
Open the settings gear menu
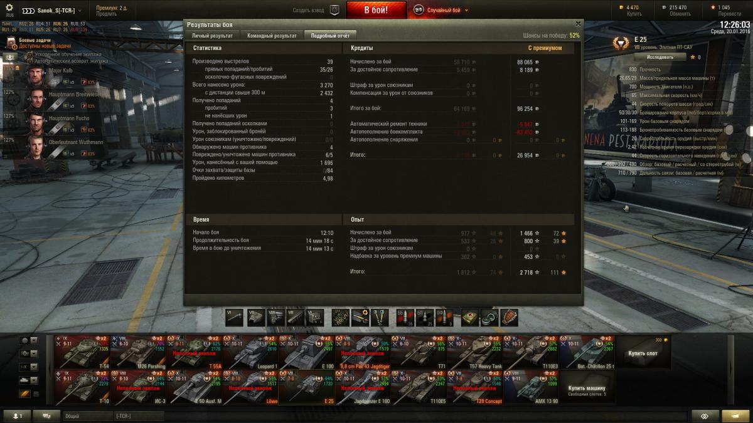pyautogui.click(x=9, y=8)
